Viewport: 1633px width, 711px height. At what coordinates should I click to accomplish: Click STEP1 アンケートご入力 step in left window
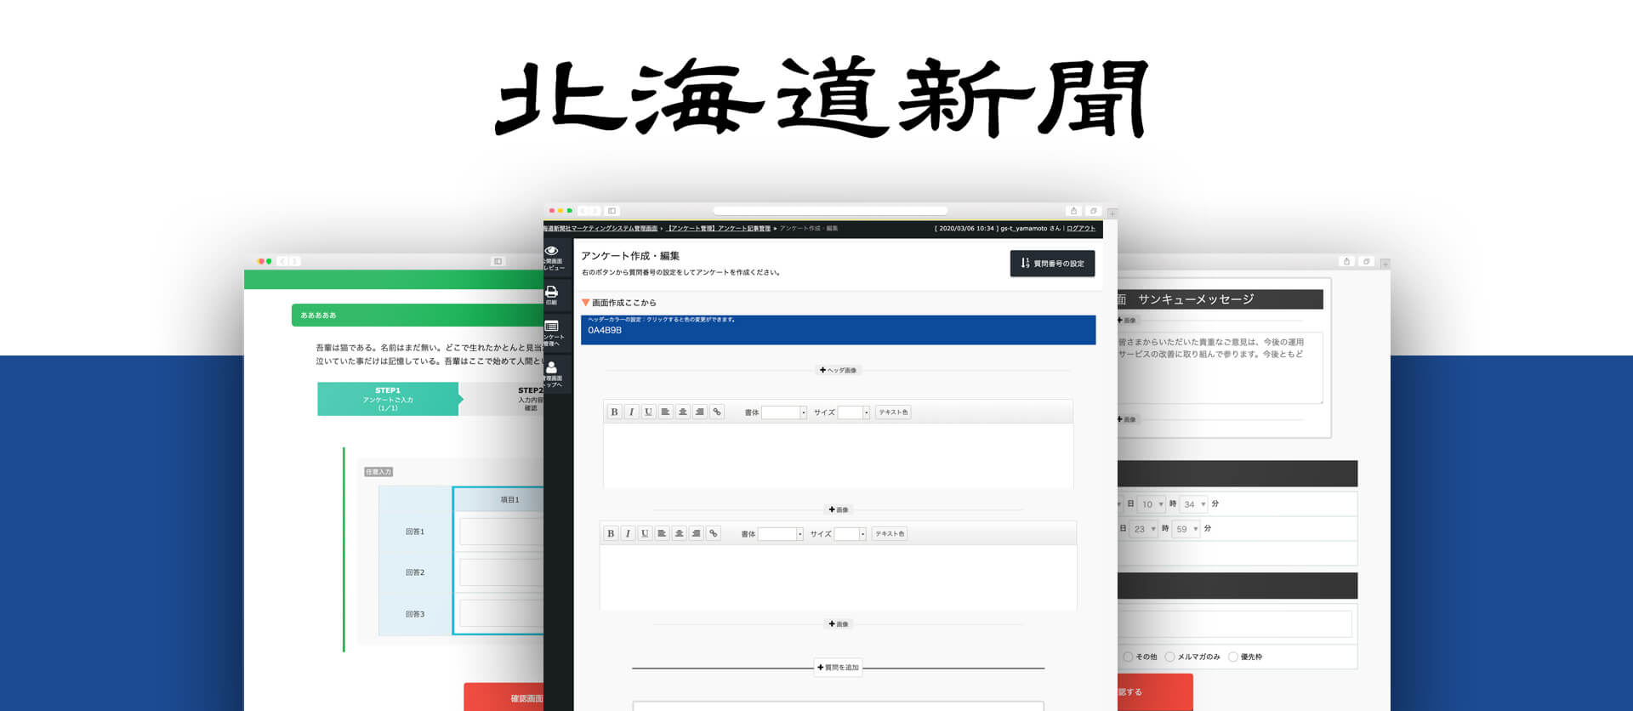(388, 399)
